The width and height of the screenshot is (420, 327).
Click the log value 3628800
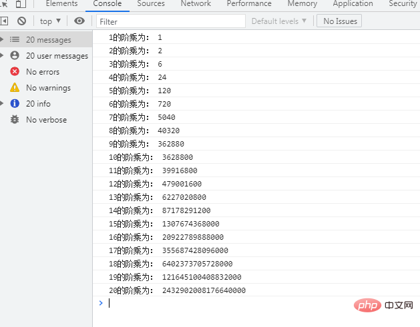coord(178,157)
